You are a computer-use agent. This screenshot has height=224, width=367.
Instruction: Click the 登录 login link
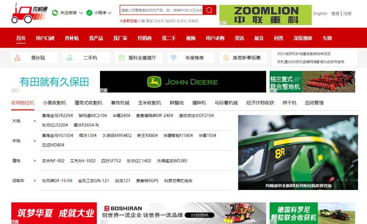point(336,14)
